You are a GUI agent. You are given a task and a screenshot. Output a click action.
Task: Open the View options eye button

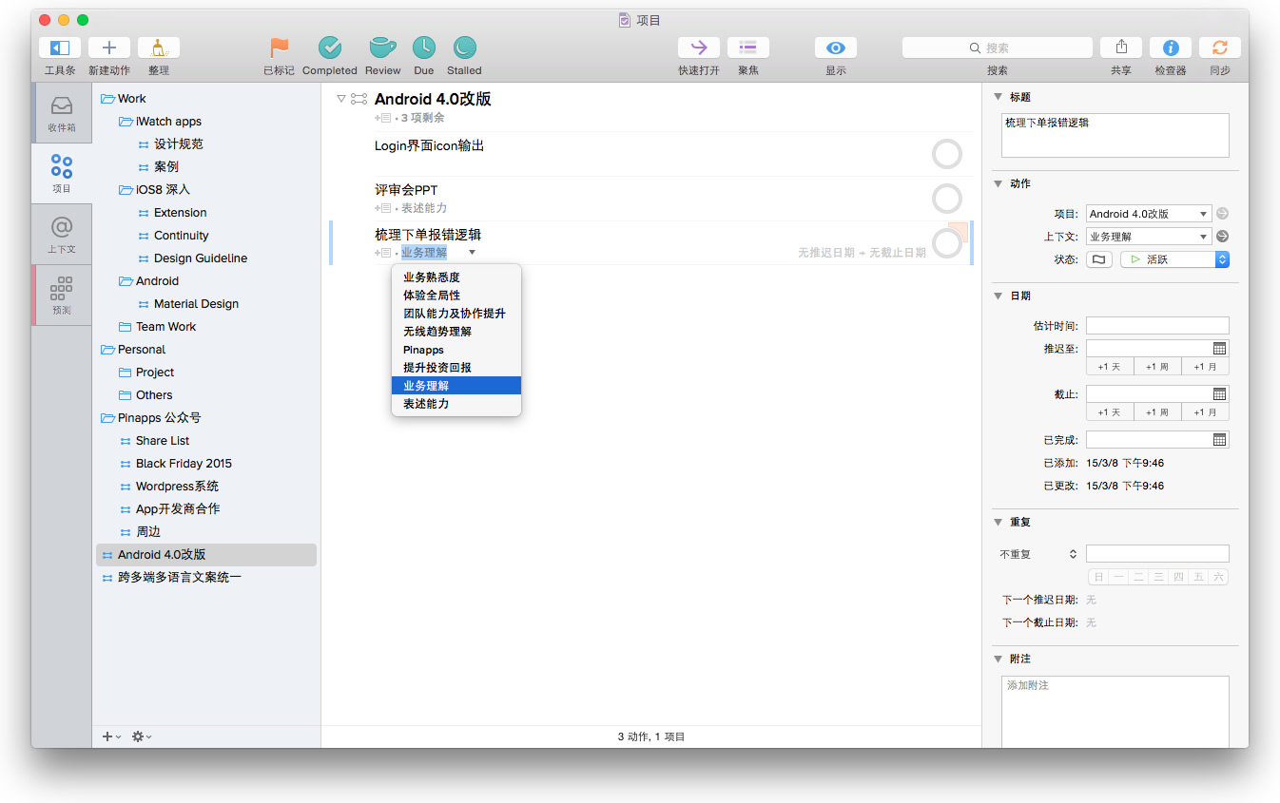coord(836,48)
